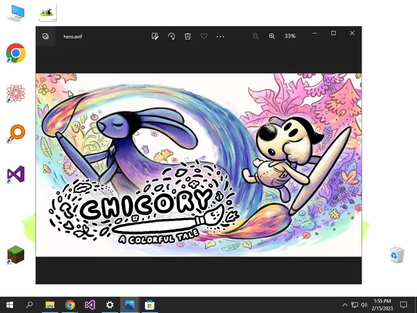Select the Visual Studio desktop shortcut

pos(16,174)
